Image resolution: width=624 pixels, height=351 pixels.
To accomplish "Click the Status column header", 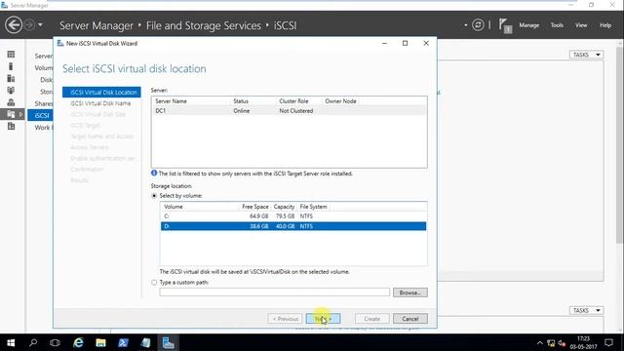I will 241,101.
